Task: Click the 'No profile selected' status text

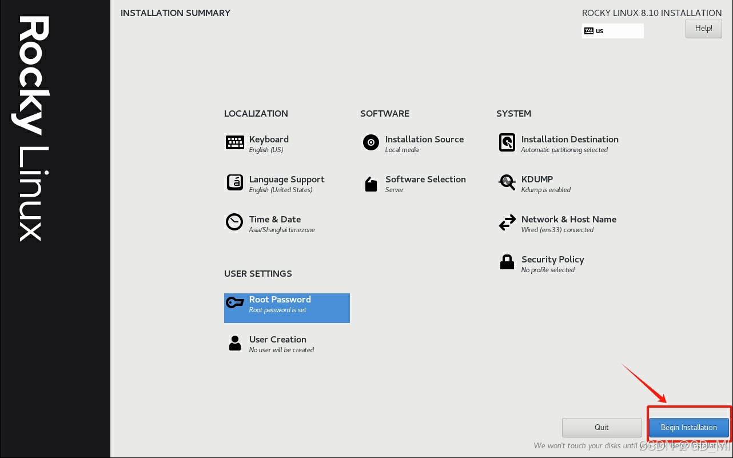Action: click(548, 270)
